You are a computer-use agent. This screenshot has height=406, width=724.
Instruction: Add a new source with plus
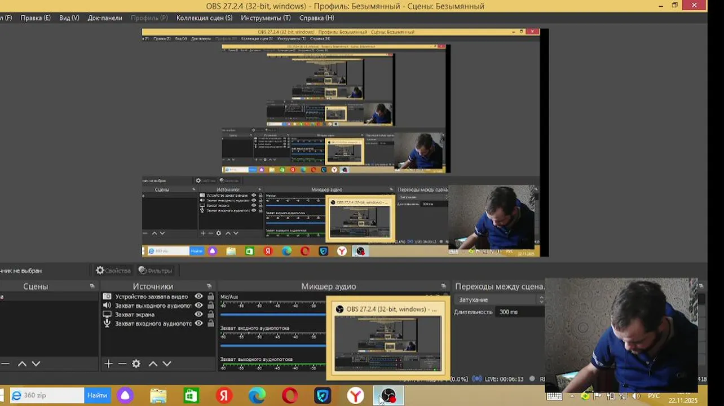109,364
